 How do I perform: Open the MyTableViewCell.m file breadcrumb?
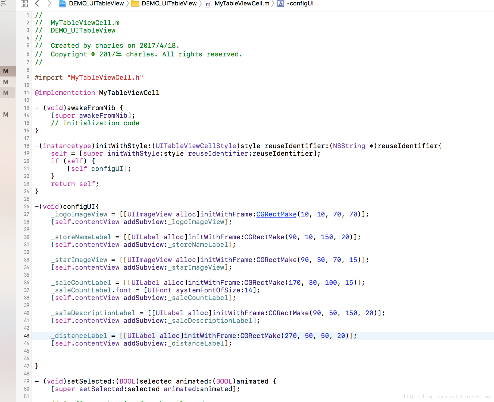(x=237, y=4)
